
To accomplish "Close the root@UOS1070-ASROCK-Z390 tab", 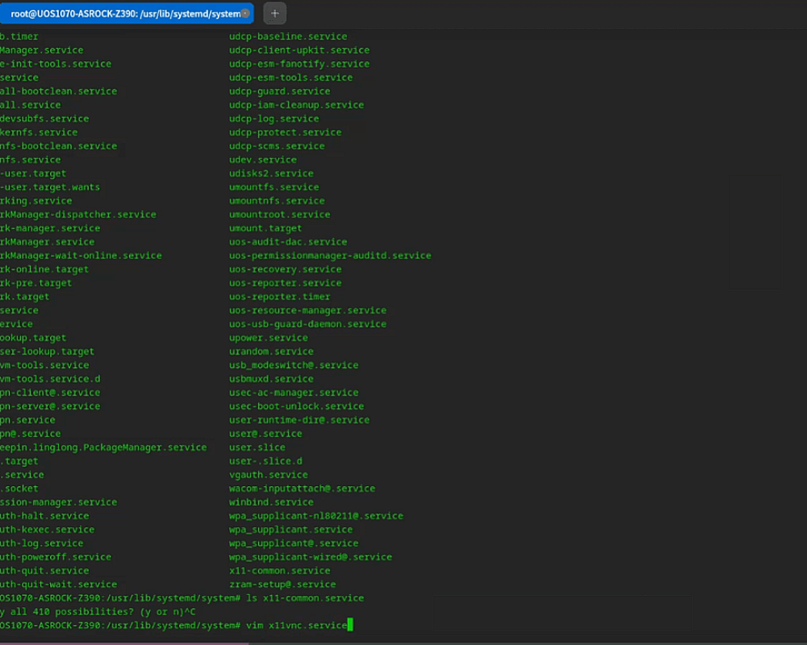I will pyautogui.click(x=245, y=13).
